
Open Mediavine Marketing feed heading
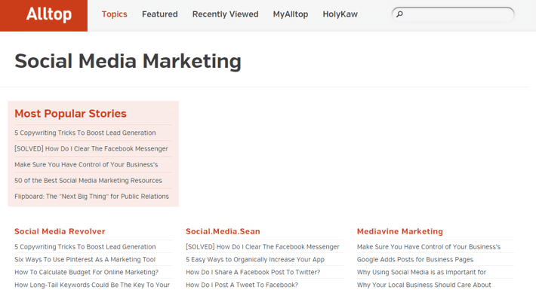tap(400, 231)
